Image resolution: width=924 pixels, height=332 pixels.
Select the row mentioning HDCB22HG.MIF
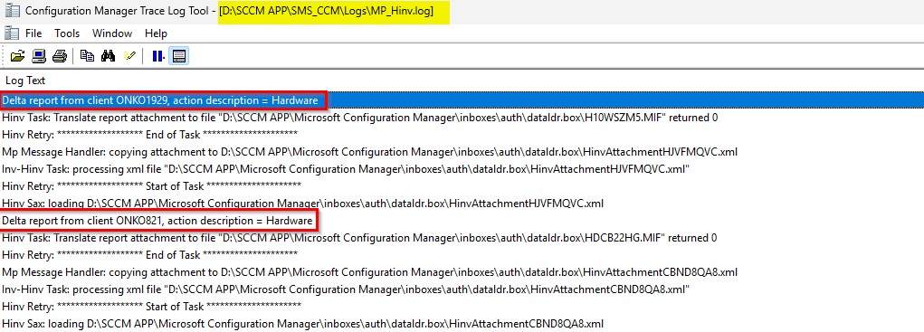pyautogui.click(x=462, y=238)
